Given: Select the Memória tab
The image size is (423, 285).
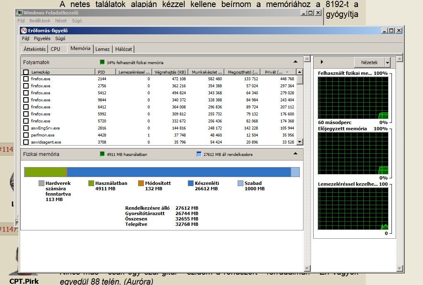Looking at the screenshot, I should click(x=80, y=48).
